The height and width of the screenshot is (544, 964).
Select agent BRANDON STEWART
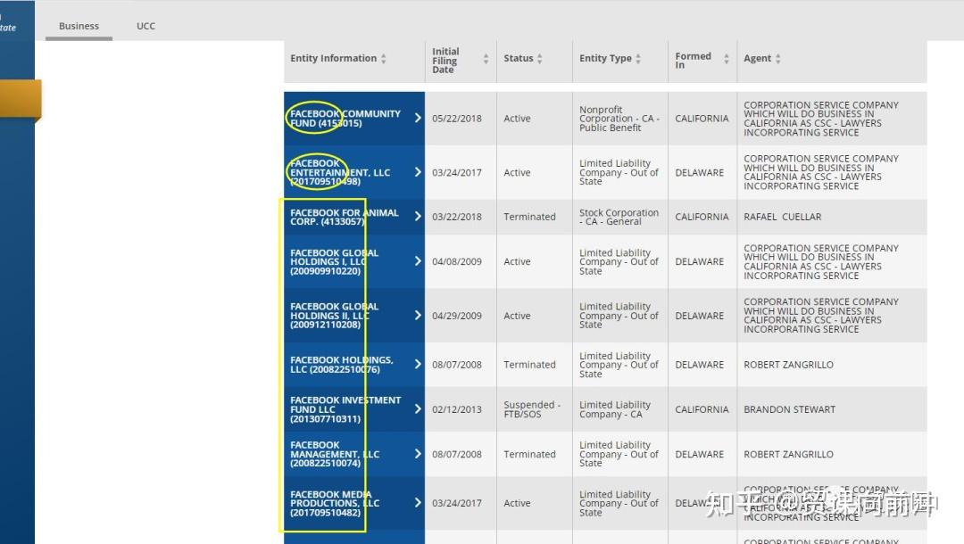(x=789, y=409)
